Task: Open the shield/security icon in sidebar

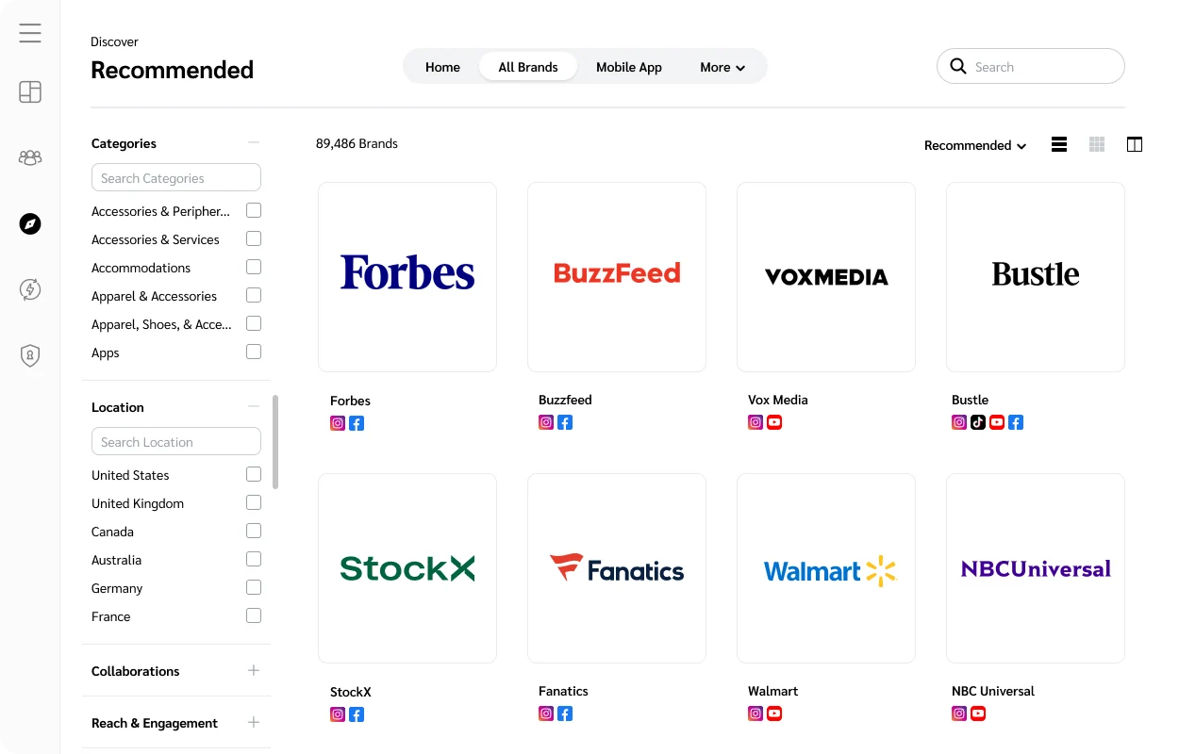Action: 29,355
